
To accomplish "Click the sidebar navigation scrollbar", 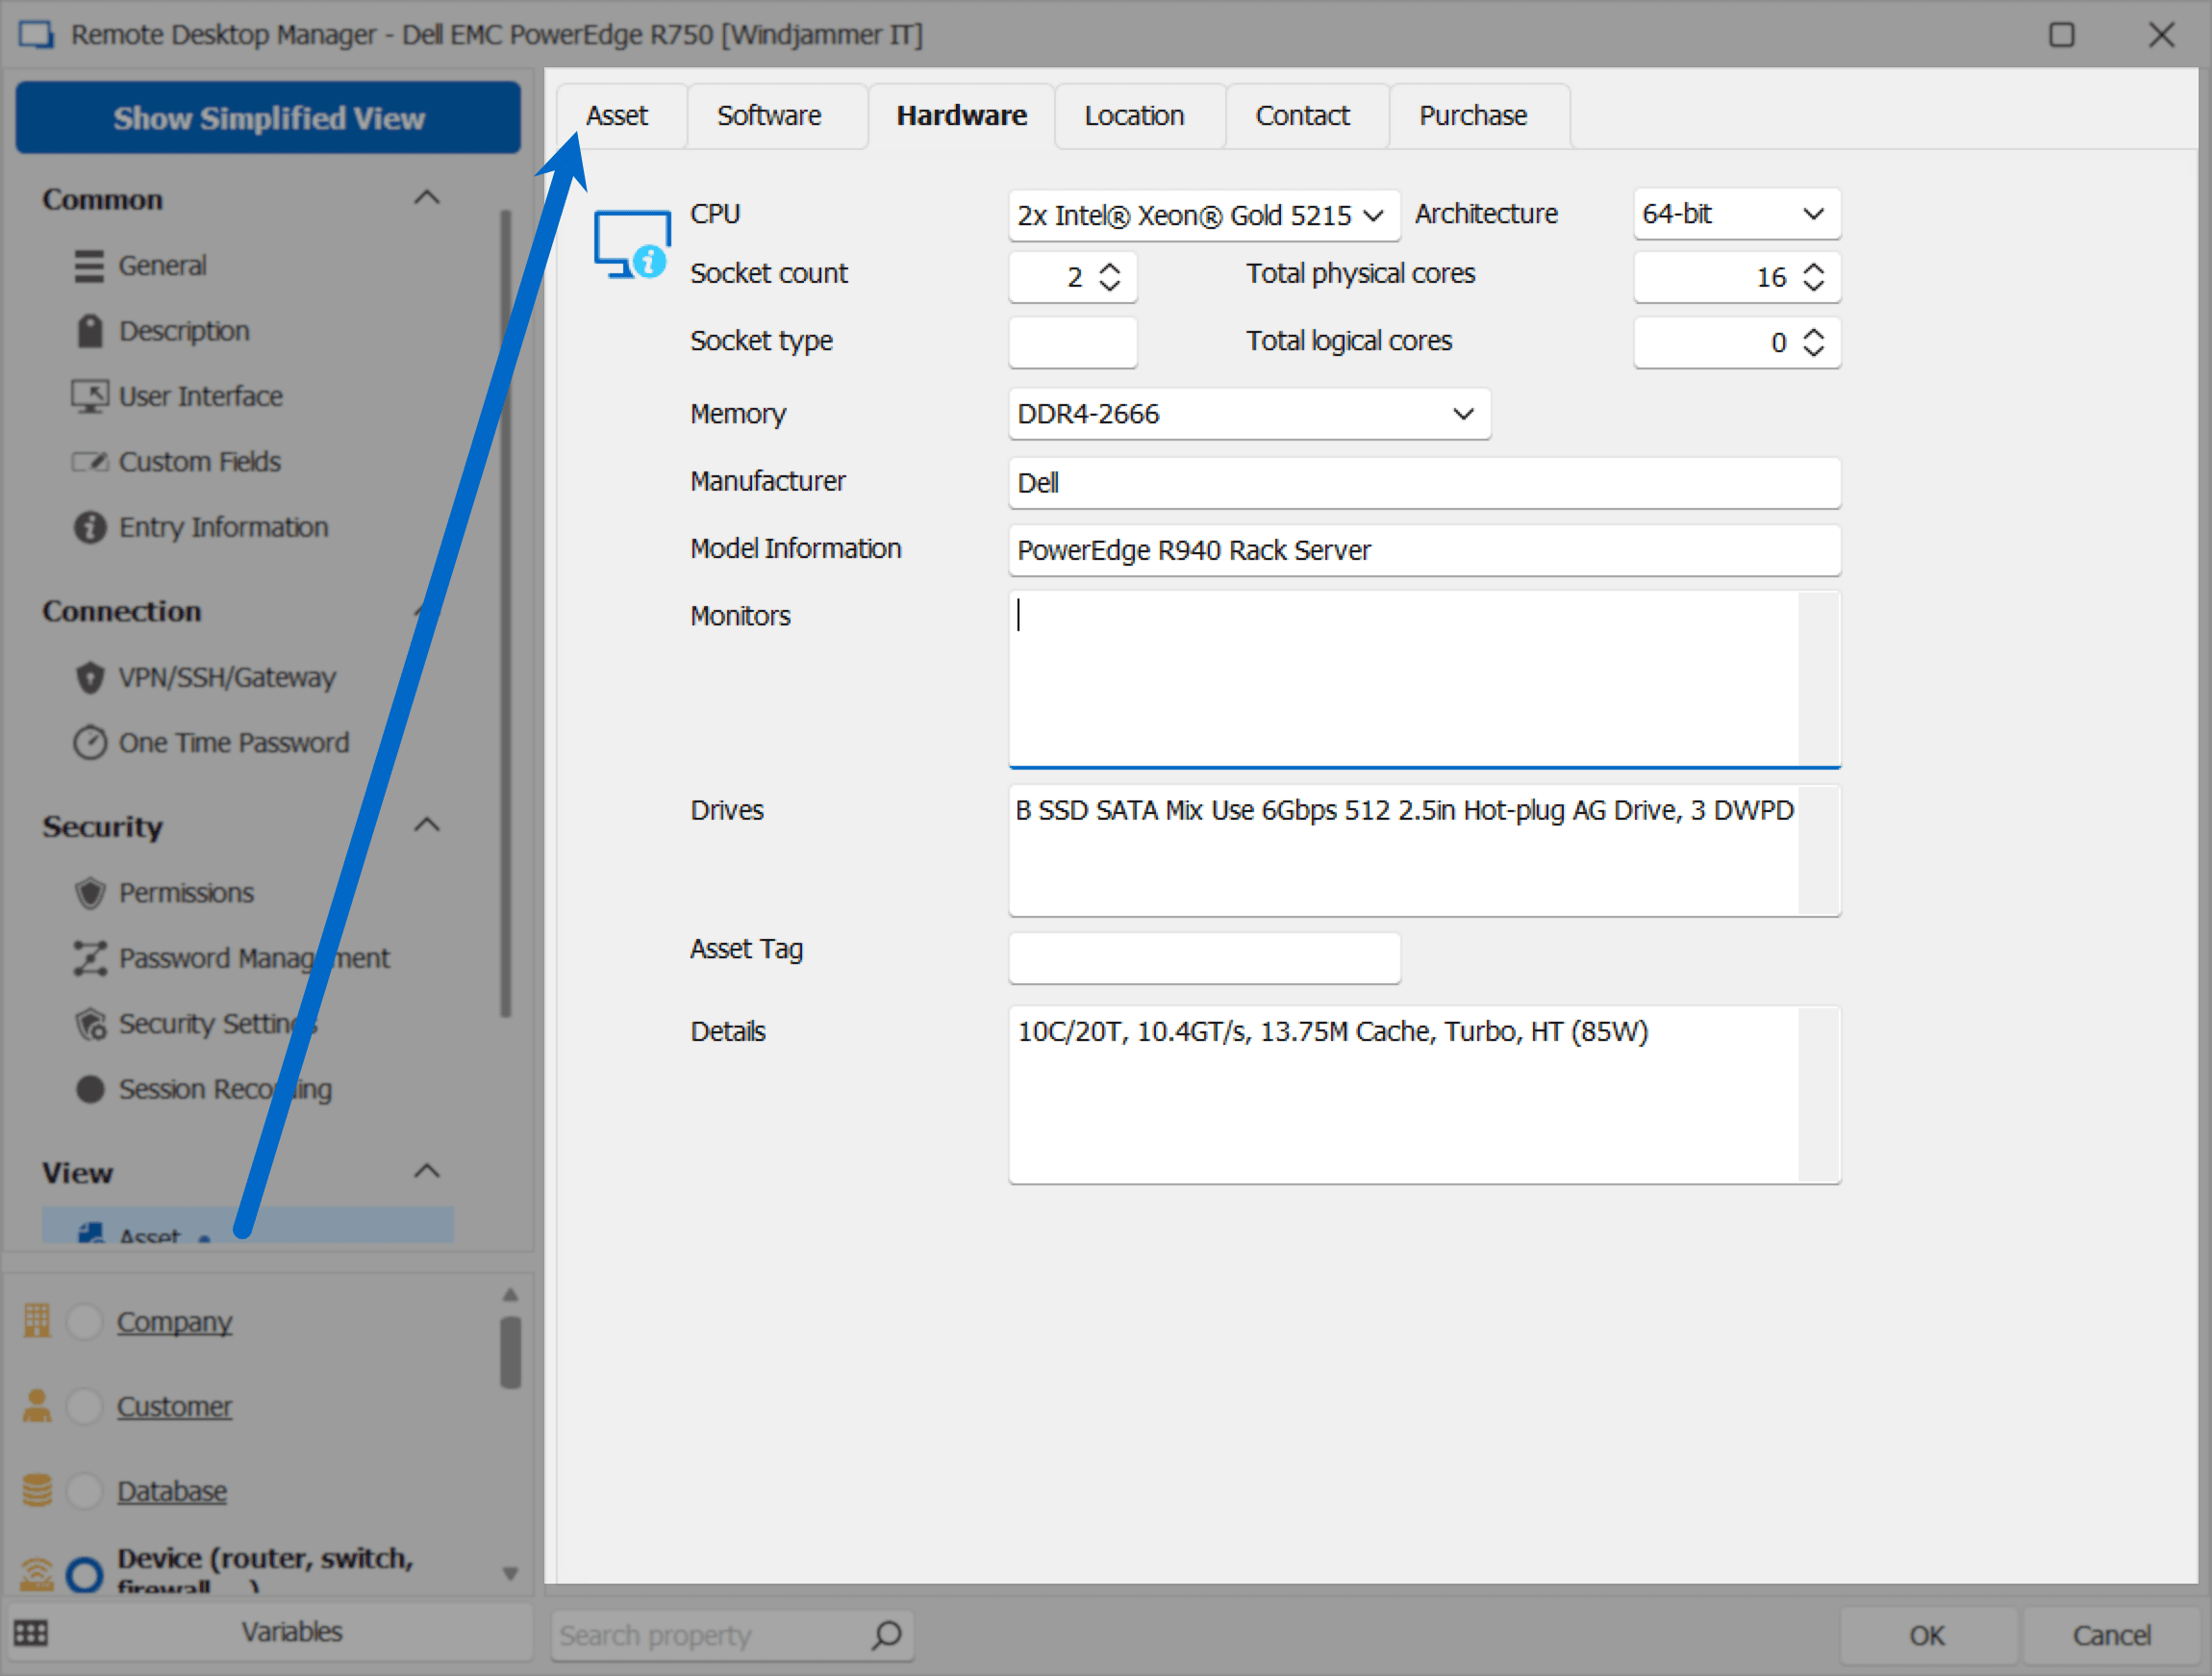I will 506,612.
